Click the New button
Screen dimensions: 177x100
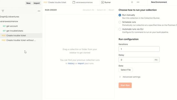28,3
